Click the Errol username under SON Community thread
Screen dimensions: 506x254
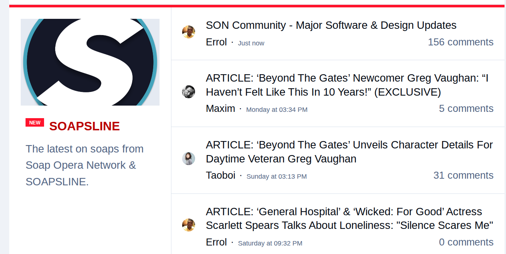coord(216,42)
